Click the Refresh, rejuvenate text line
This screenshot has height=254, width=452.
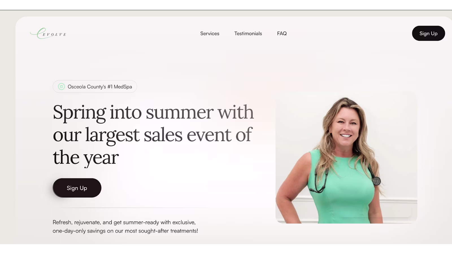pos(124,222)
